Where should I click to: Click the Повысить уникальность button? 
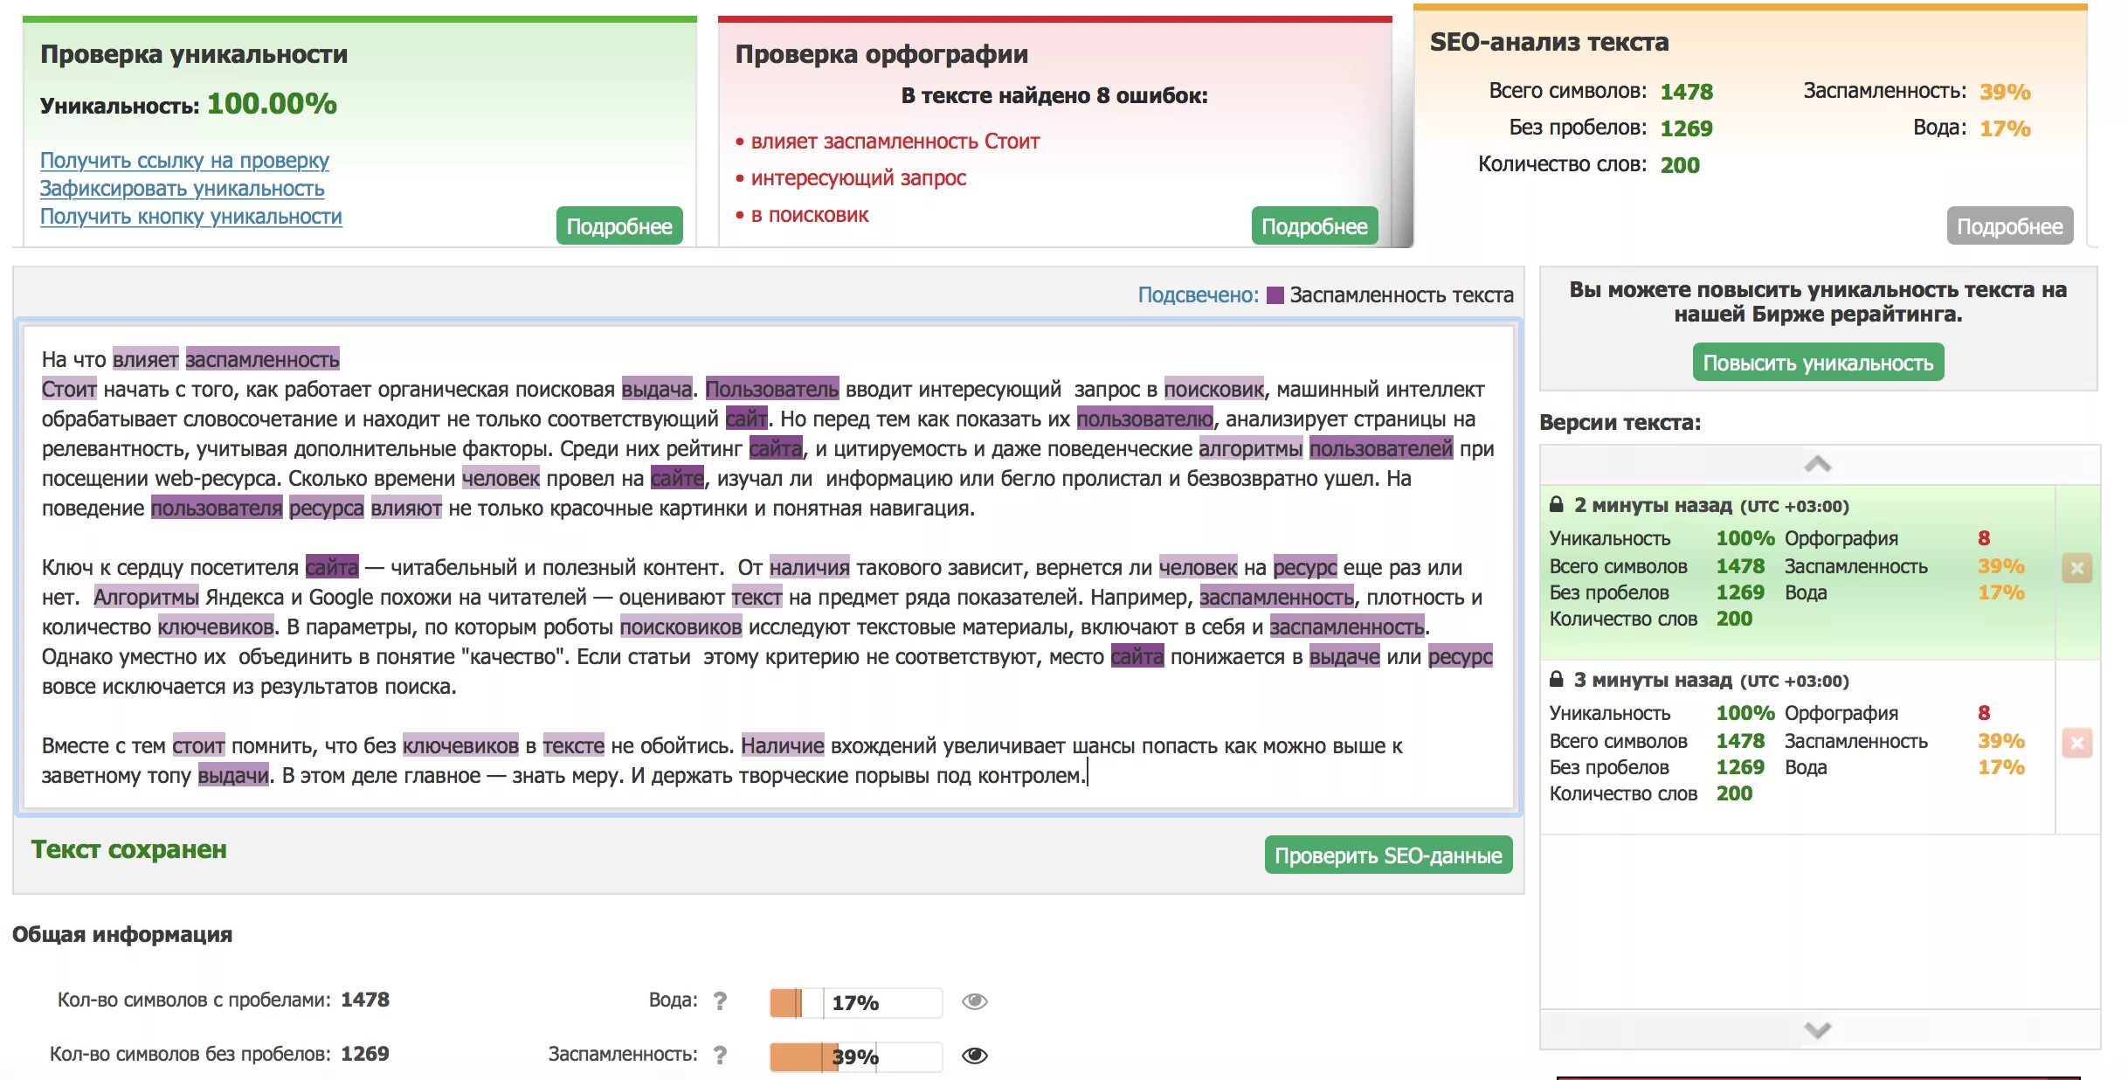click(1818, 363)
